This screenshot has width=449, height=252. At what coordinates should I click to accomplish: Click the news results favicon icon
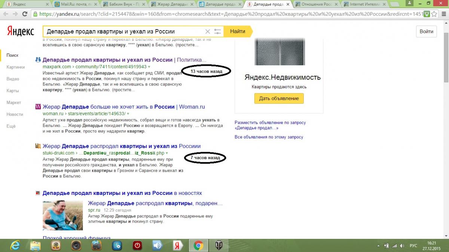[38, 193]
